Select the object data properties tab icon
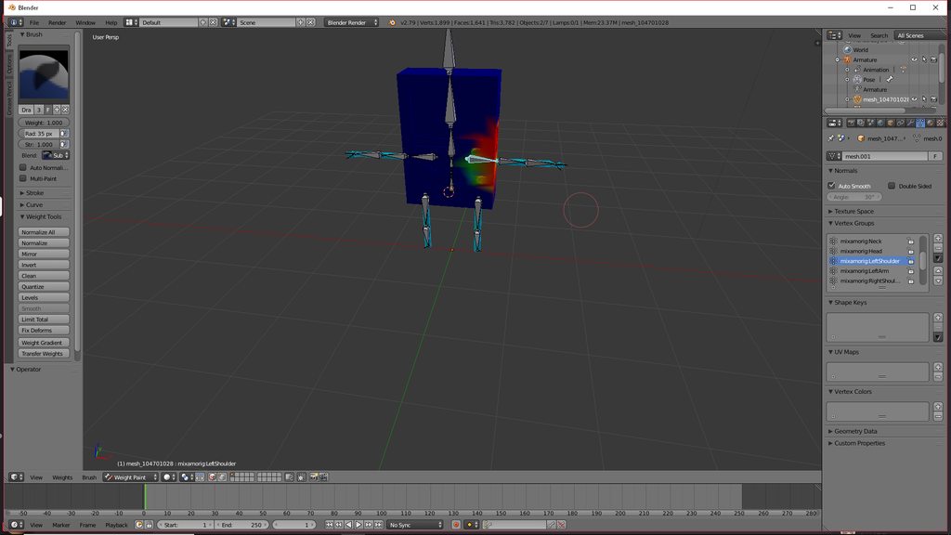 coord(920,123)
